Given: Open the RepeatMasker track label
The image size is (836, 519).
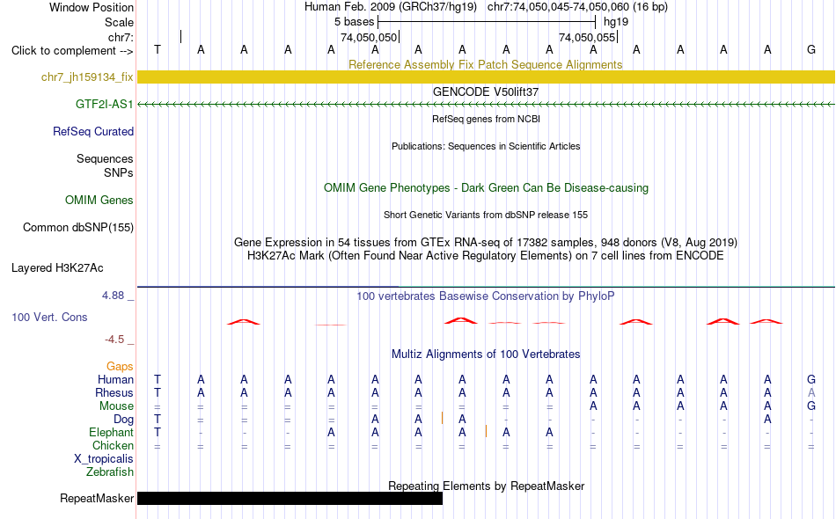Looking at the screenshot, I should [97, 498].
